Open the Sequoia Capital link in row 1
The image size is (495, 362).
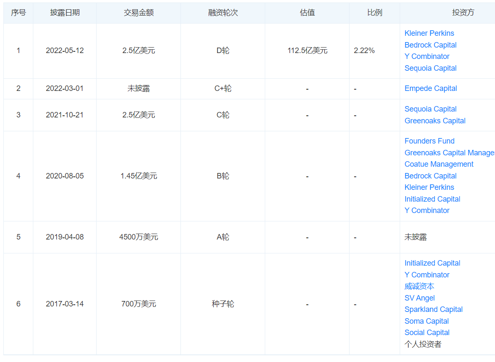point(430,68)
